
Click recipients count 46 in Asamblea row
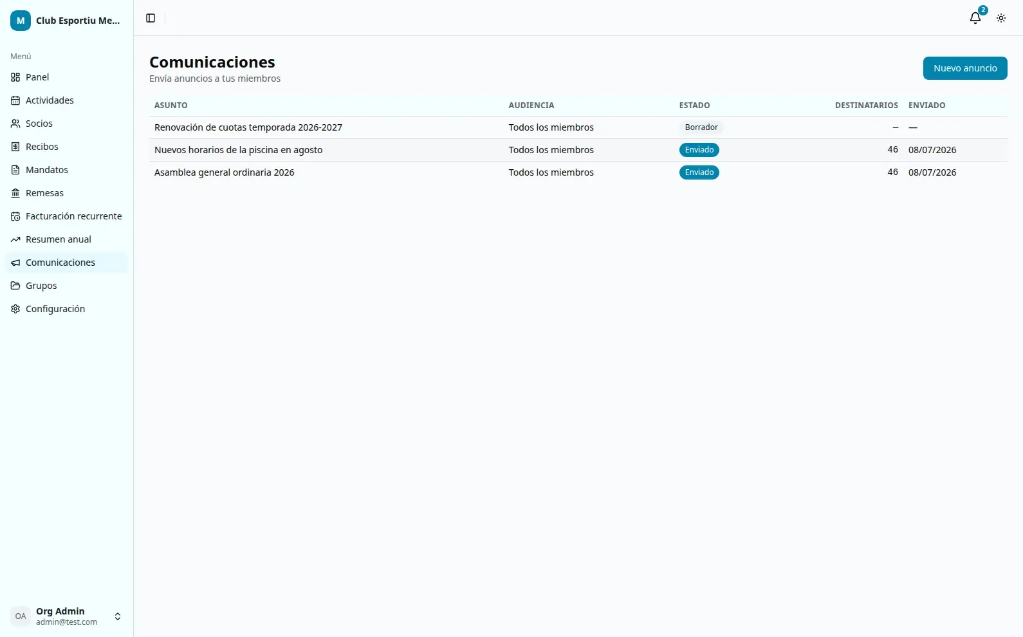pyautogui.click(x=893, y=172)
